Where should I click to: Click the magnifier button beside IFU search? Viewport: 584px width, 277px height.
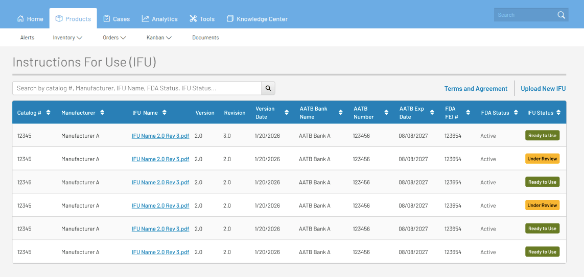(x=268, y=88)
